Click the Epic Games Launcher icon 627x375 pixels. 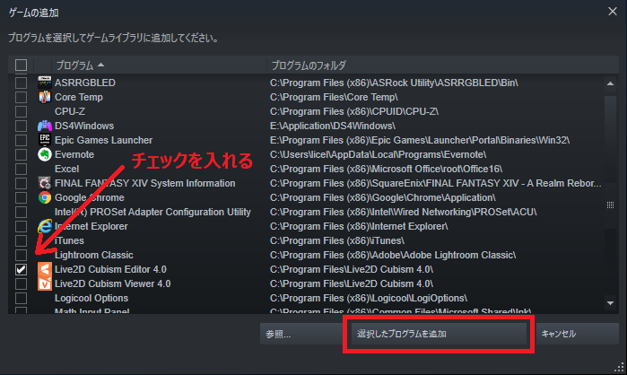(x=44, y=140)
